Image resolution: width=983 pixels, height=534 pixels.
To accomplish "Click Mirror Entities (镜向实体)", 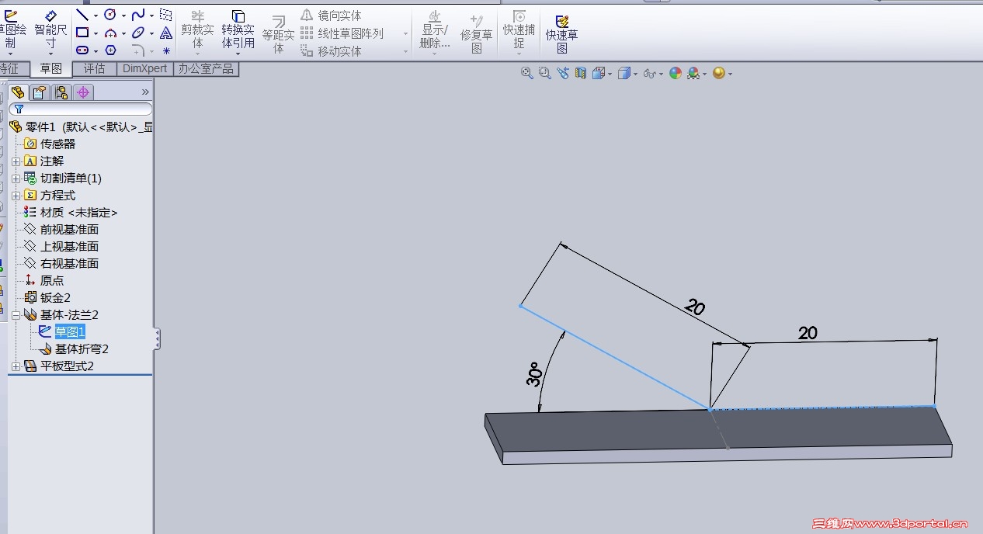I will click(x=331, y=15).
